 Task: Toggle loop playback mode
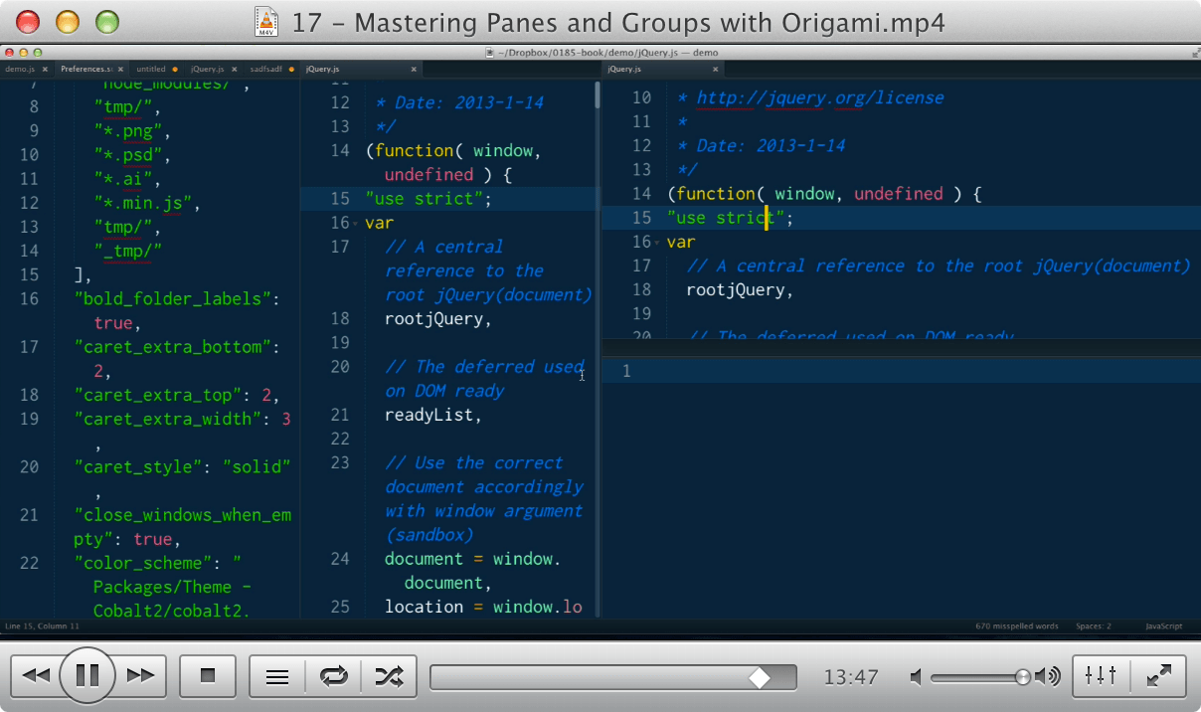coord(333,675)
